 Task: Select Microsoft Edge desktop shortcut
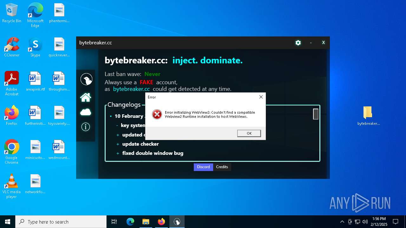(35, 15)
